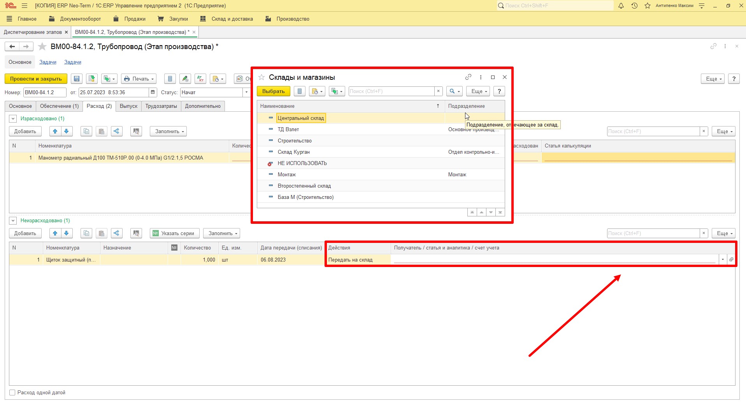Click the post document icon

[x=91, y=79]
